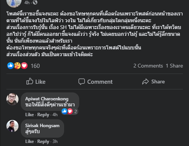The image size is (189, 146).
Task: Open the care hug reaction icon
Action: tap(17, 66)
